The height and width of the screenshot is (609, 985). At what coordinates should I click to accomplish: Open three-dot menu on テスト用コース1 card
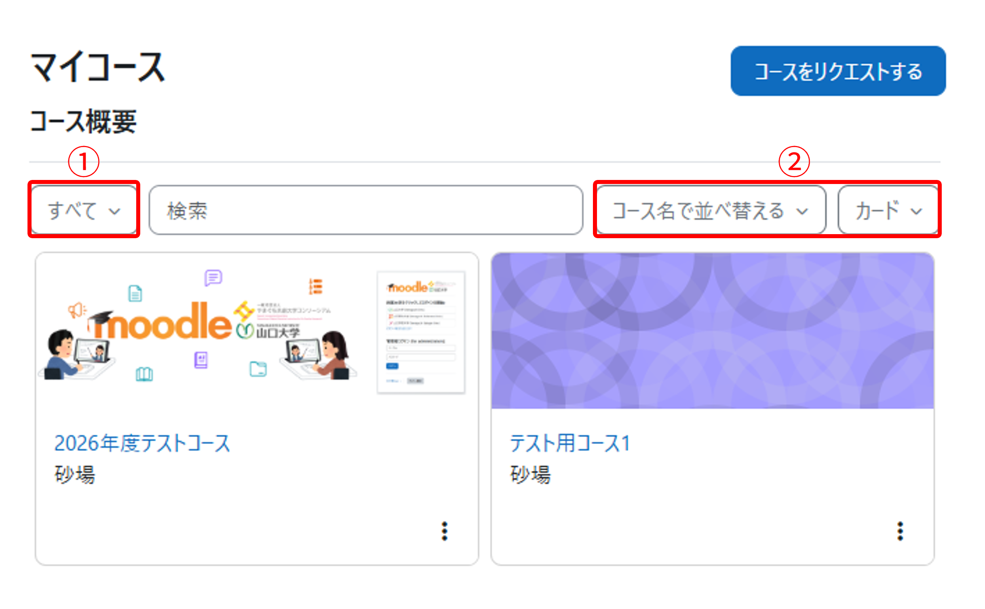tap(900, 531)
